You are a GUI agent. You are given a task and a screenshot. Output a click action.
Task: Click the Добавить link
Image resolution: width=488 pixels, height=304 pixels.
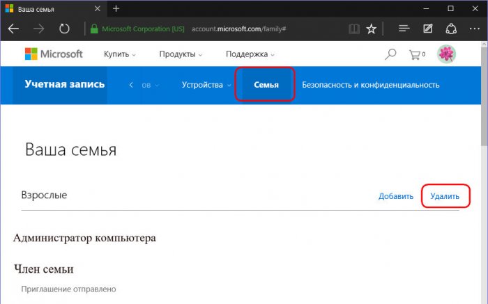396,196
